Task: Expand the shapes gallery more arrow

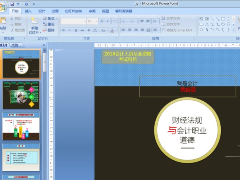Action: [234, 30]
